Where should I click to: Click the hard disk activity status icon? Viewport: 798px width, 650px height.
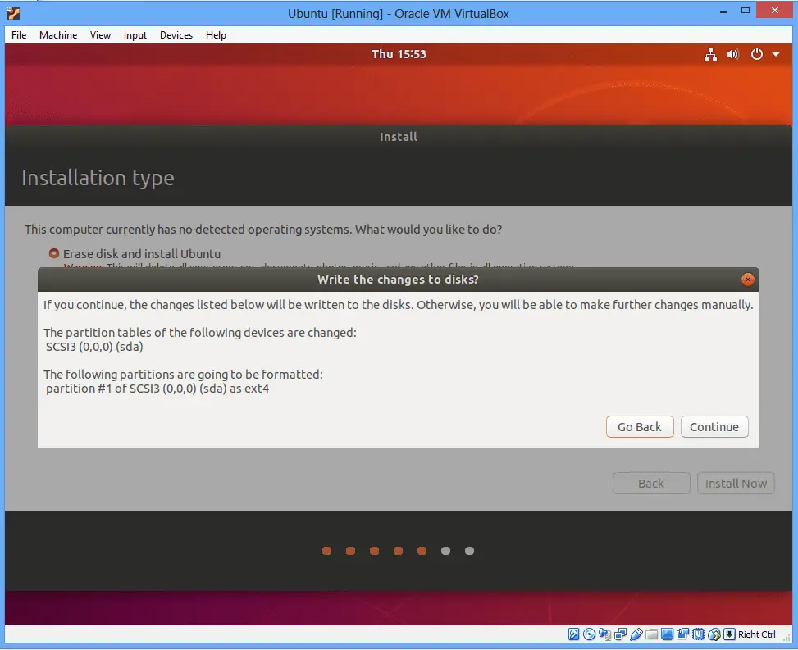point(573,634)
